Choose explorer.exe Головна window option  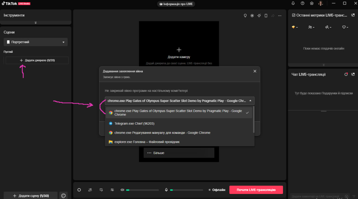[x=179, y=142]
